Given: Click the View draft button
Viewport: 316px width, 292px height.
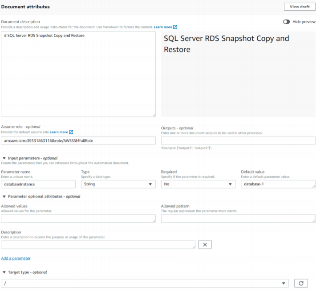Looking at the screenshot, I should [x=300, y=7].
